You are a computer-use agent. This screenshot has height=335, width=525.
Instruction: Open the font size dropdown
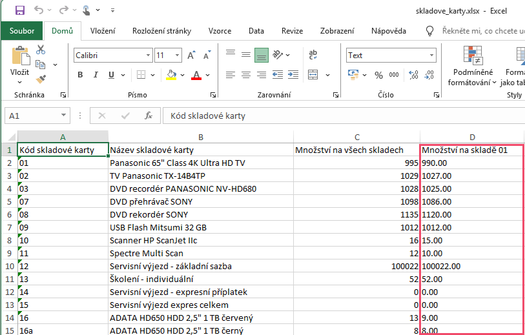pyautogui.click(x=177, y=56)
